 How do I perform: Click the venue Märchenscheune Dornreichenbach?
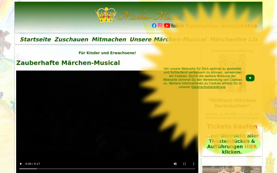232,118
